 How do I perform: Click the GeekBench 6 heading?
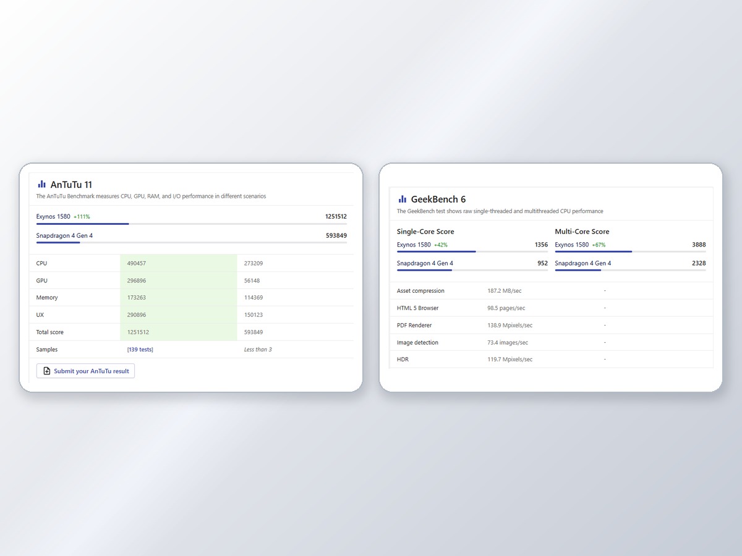point(438,199)
